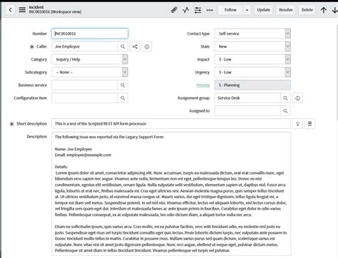Click inside the Description text area
The width and height of the screenshot is (338, 258).
[171, 194]
